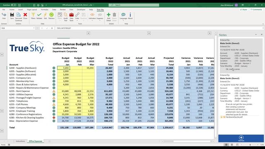Image resolution: width=265 pixels, height=149 pixels.
Task: Select Feb budget cell for Rent Expense 48,048
Action: point(76,91)
